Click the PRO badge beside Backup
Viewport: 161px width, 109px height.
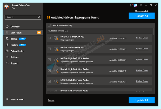click(23, 39)
